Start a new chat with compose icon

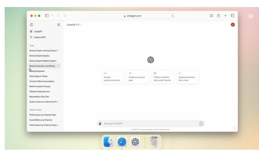(59, 25)
